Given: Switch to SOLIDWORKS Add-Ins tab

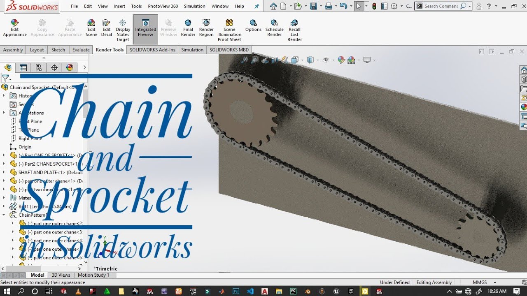Looking at the screenshot, I should (152, 50).
